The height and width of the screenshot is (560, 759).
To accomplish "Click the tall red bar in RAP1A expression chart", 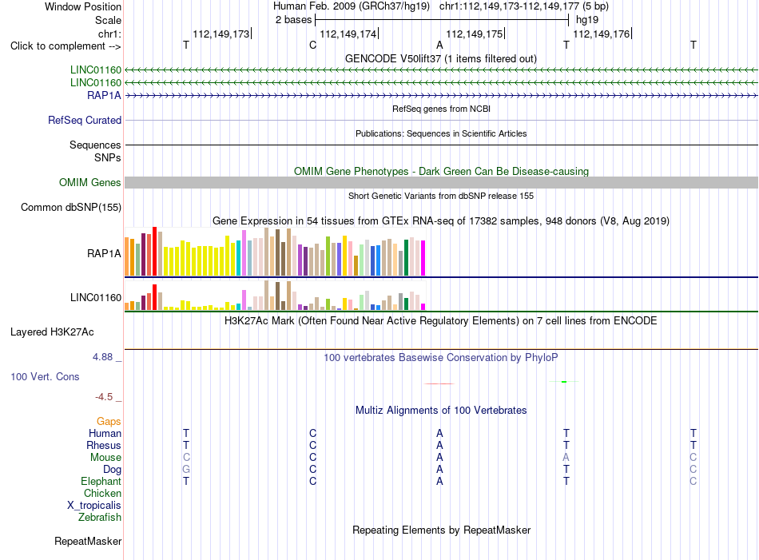I will click(154, 251).
